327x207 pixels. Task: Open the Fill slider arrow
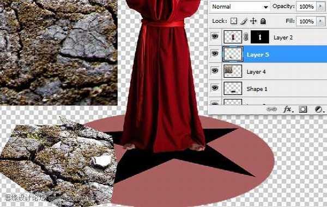[320, 21]
